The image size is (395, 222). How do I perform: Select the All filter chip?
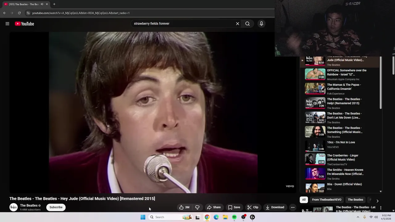click(x=304, y=199)
